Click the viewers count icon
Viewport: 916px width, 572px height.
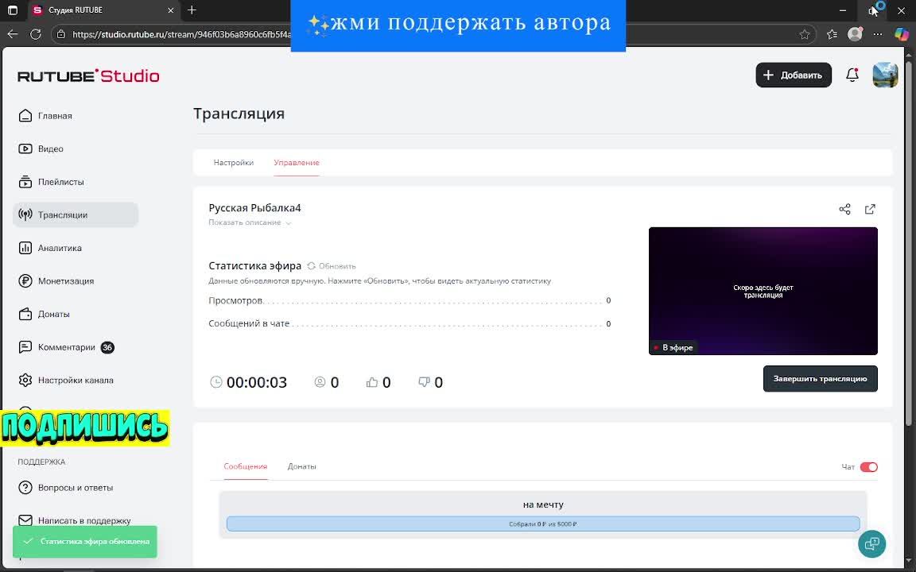[320, 382]
